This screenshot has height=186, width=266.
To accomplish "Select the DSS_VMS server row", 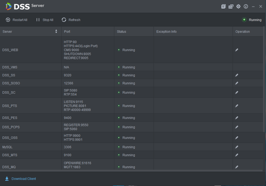I will tap(131, 67).
